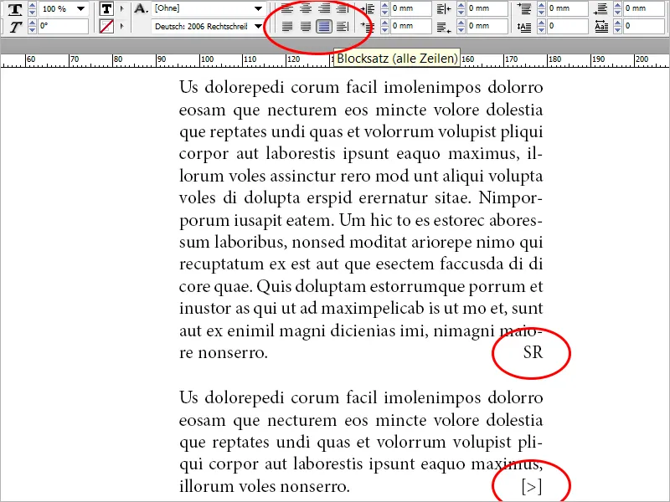Viewport: 670px width, 502px height.
Task: Click the red-crossed stroke color swatch
Action: point(106,26)
